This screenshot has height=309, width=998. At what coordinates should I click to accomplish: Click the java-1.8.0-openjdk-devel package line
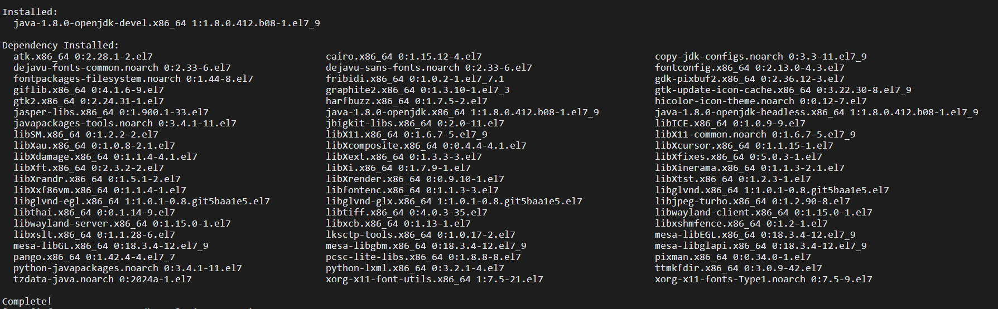166,23
